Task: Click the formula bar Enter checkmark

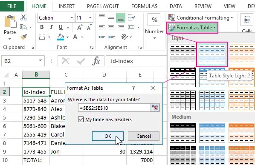Action: (81, 61)
